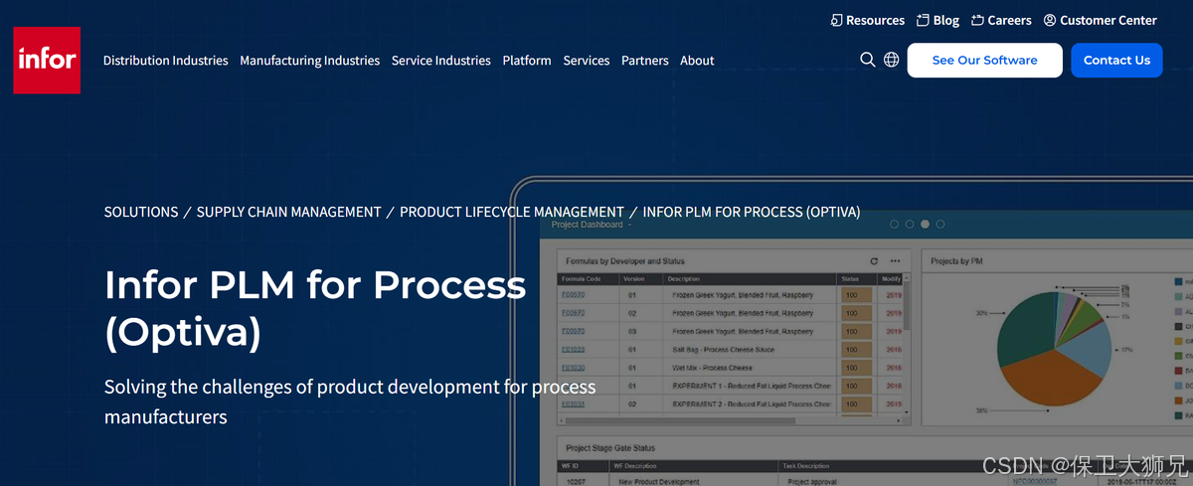Click INFOR PLM FOR PROCESS (OPTIVA) breadcrumb
Image resolution: width=1193 pixels, height=486 pixels.
coord(752,212)
